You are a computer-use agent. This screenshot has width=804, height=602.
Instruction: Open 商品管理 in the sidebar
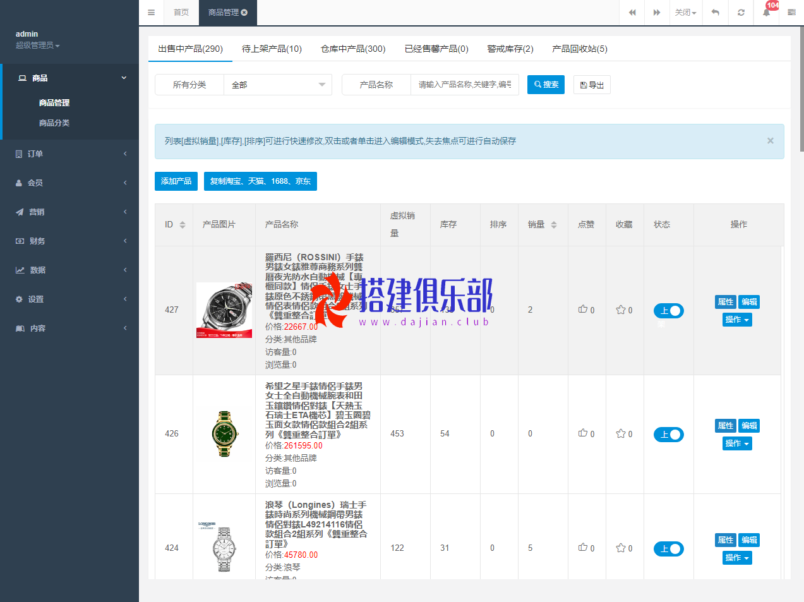coord(54,102)
